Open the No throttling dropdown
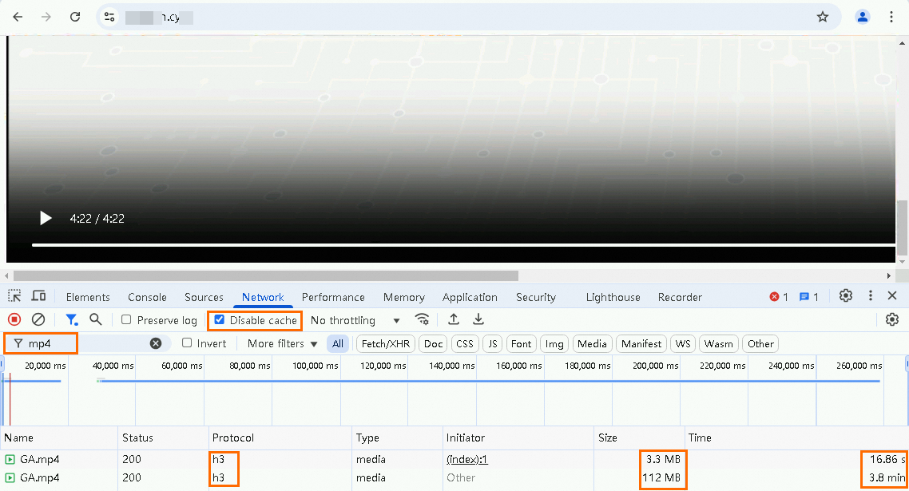This screenshot has height=491, width=909. [355, 320]
